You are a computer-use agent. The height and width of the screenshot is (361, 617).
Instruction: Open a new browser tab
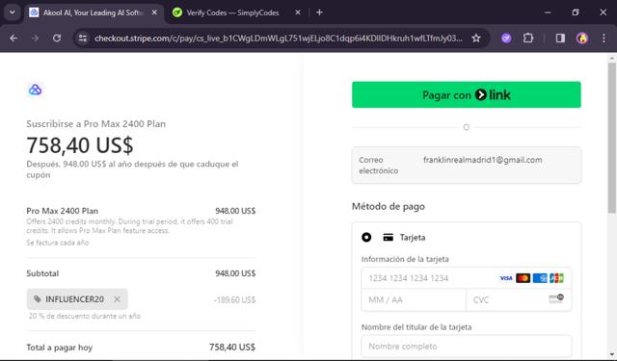[x=319, y=13]
